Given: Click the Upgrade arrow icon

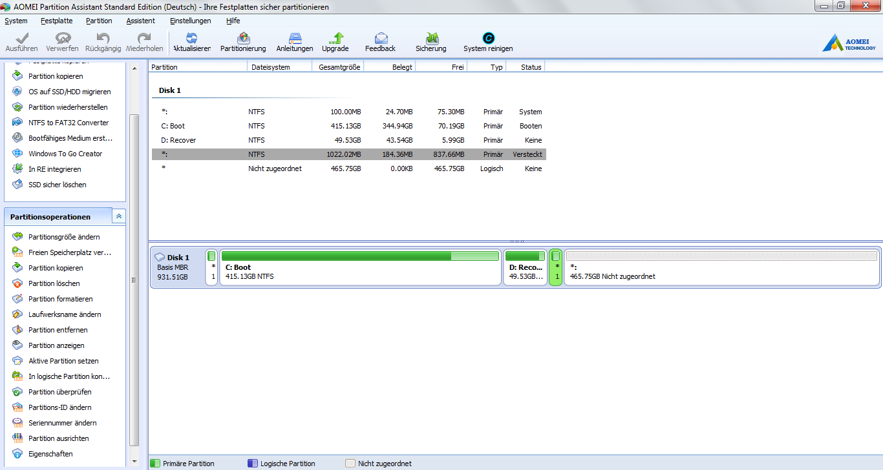Looking at the screenshot, I should [335, 39].
